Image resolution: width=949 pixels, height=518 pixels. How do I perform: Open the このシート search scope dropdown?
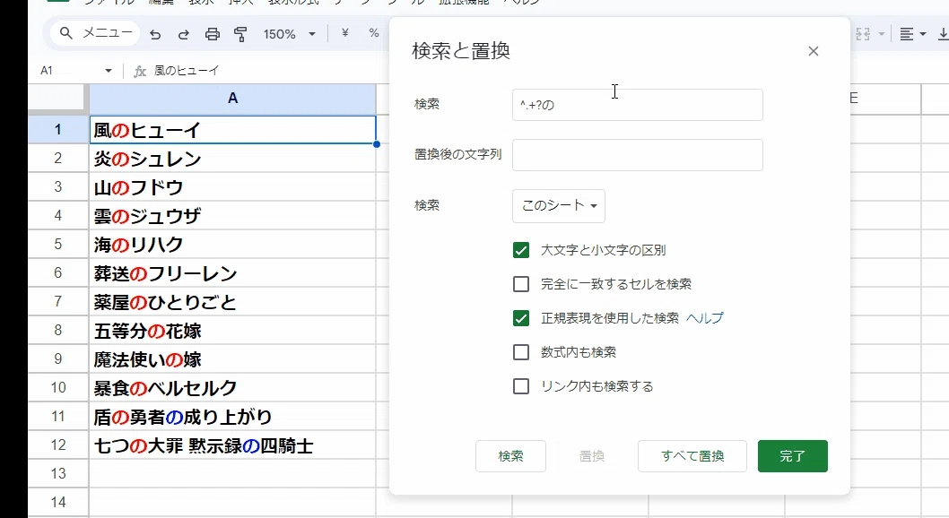pyautogui.click(x=559, y=206)
